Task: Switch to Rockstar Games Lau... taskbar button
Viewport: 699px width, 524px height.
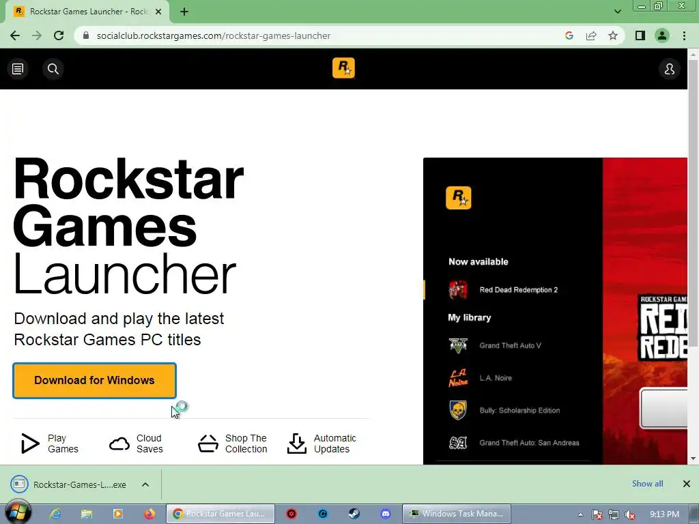Action: (x=220, y=514)
